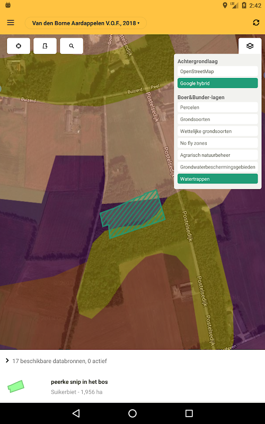Disable the Watertrappen layer
The width and height of the screenshot is (265, 424).
218,179
